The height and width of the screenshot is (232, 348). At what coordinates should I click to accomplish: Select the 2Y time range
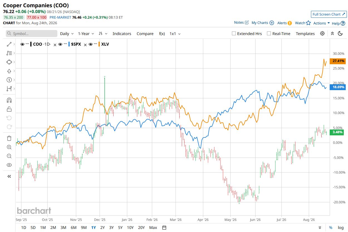click(102, 228)
